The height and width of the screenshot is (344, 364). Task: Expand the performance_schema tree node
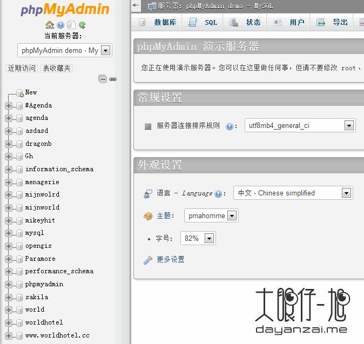[x=8, y=272]
